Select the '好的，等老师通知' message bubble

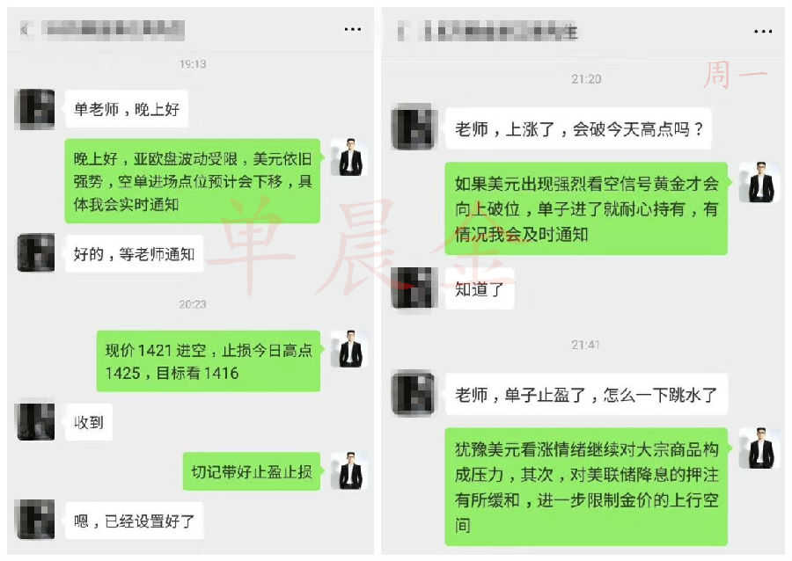pyautogui.click(x=135, y=254)
